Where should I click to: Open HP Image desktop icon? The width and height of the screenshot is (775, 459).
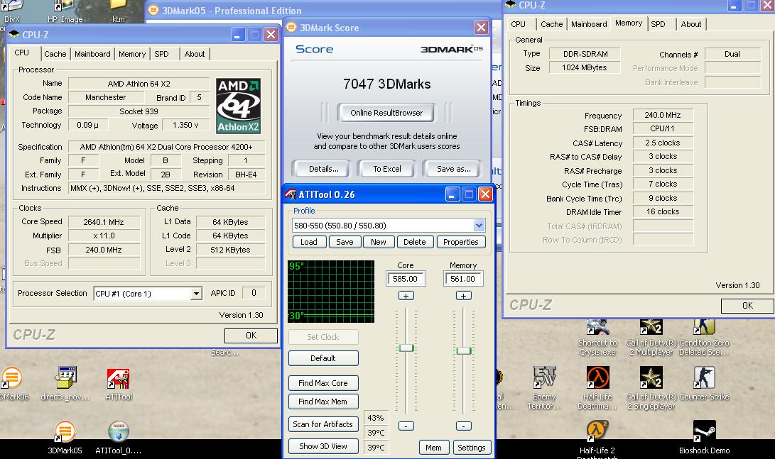pyautogui.click(x=65, y=11)
